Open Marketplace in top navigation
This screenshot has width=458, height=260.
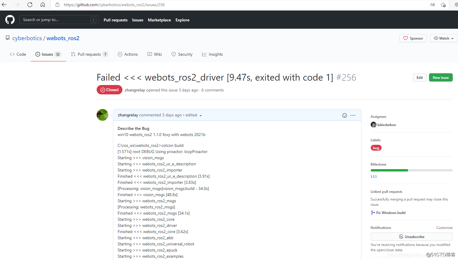click(x=159, y=20)
